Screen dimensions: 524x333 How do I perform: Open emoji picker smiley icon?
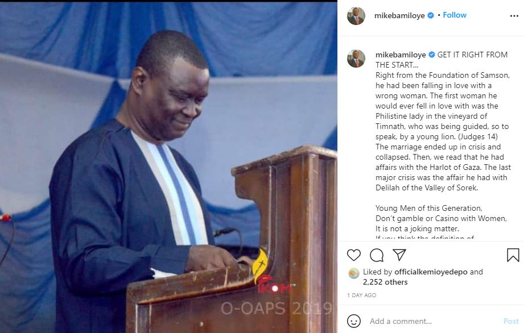(353, 321)
